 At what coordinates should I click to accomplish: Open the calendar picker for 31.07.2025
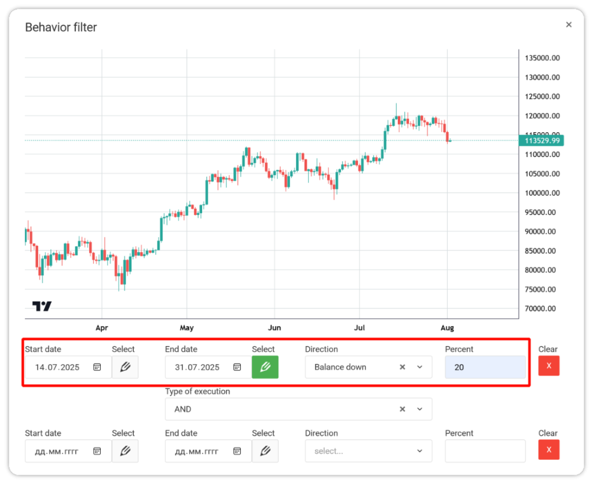(237, 367)
